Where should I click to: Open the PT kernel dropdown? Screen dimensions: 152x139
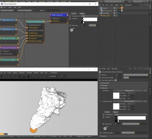click(64, 76)
